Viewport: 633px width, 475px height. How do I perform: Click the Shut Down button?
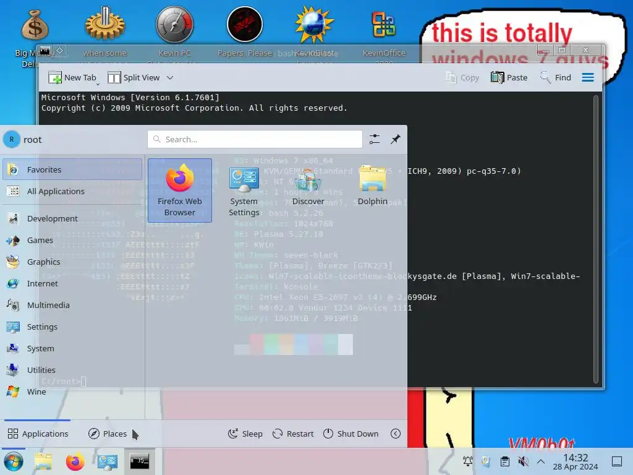point(350,434)
